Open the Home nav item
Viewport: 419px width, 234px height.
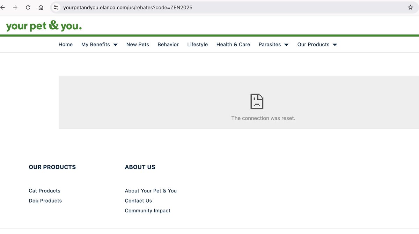coord(66,44)
